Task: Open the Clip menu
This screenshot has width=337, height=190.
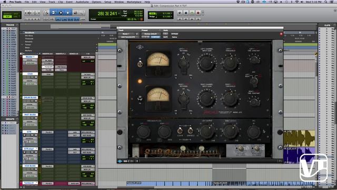Action: 61,2
